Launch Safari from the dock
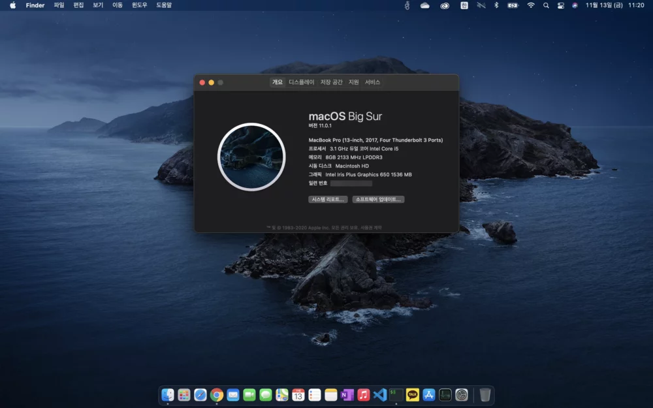This screenshot has width=653, height=408. coord(200,395)
